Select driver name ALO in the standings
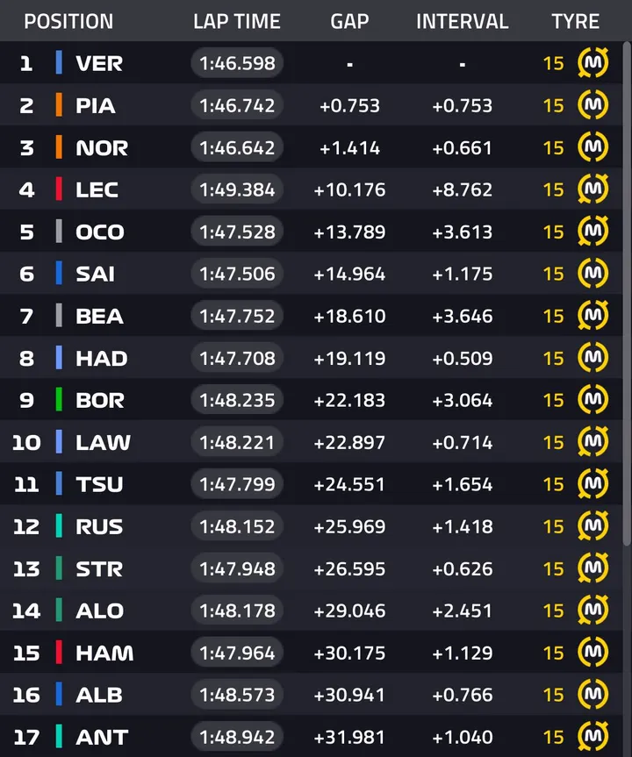 (99, 611)
